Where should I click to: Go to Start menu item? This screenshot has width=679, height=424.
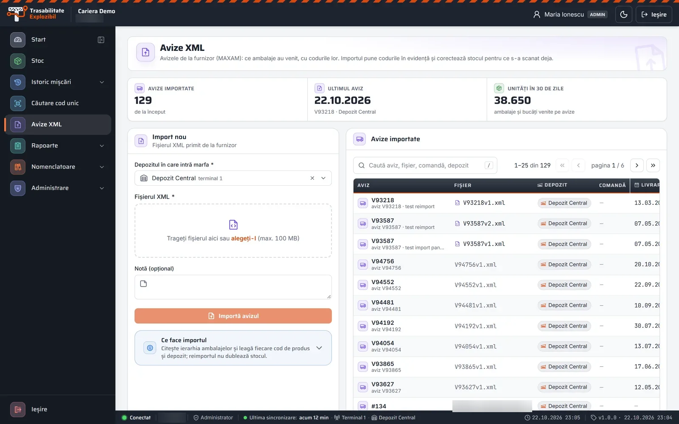[50, 39]
